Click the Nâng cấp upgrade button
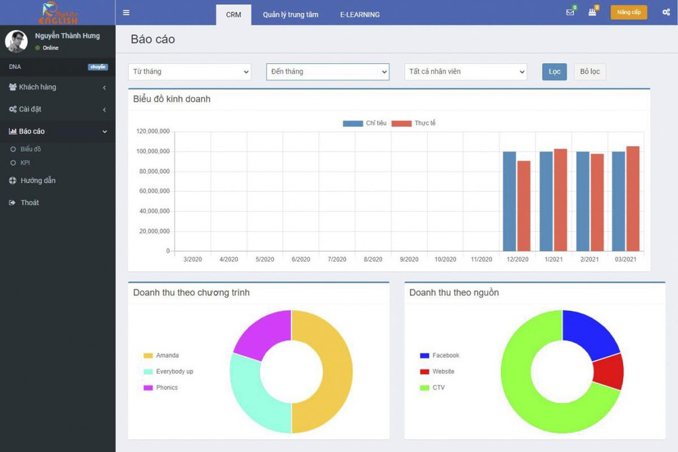Screen dimensions: 678x452 coord(629,12)
